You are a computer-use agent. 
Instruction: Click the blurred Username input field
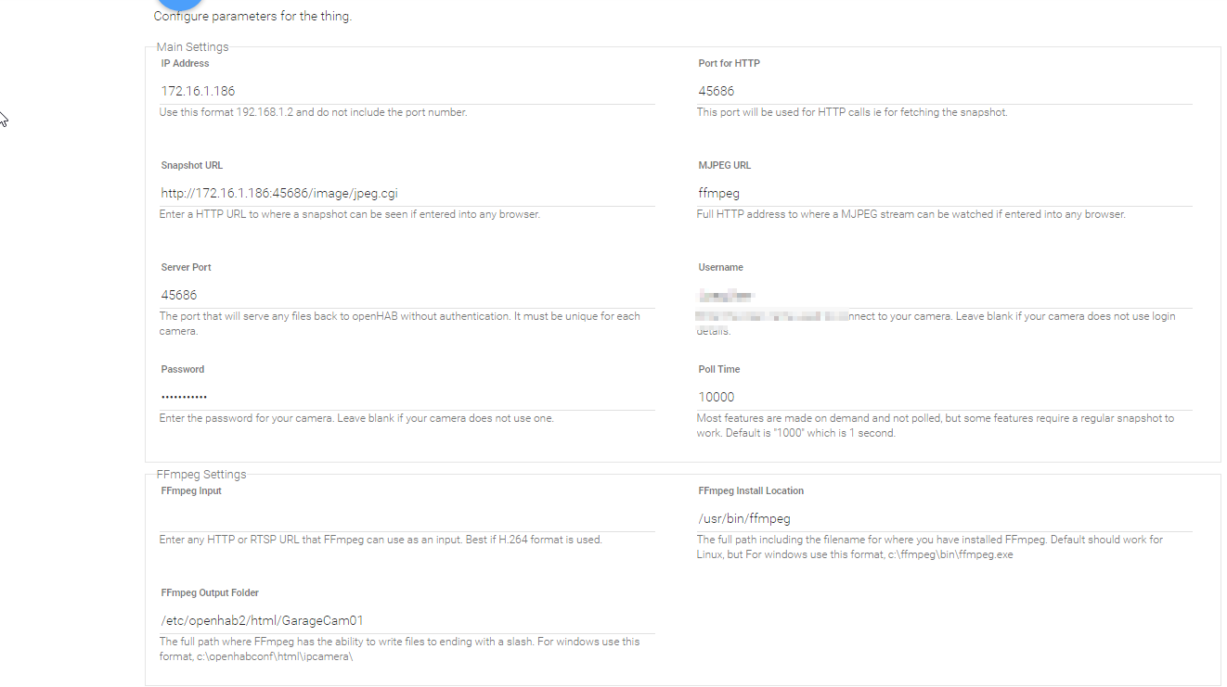point(944,295)
